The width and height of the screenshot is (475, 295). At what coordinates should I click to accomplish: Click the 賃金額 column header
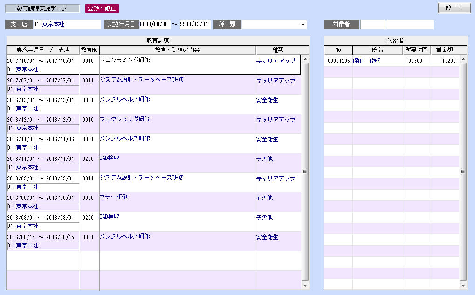445,50
